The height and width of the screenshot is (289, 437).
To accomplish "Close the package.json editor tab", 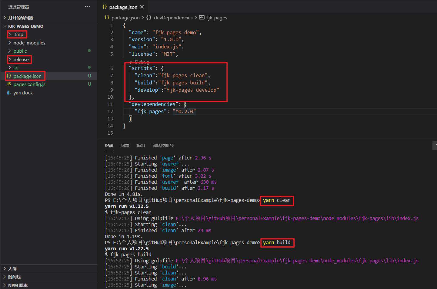I will point(142,7).
